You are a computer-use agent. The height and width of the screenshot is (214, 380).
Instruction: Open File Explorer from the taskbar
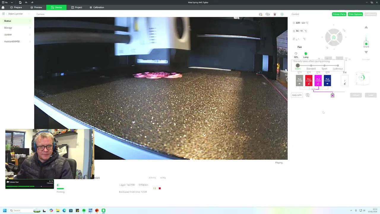coord(58,210)
